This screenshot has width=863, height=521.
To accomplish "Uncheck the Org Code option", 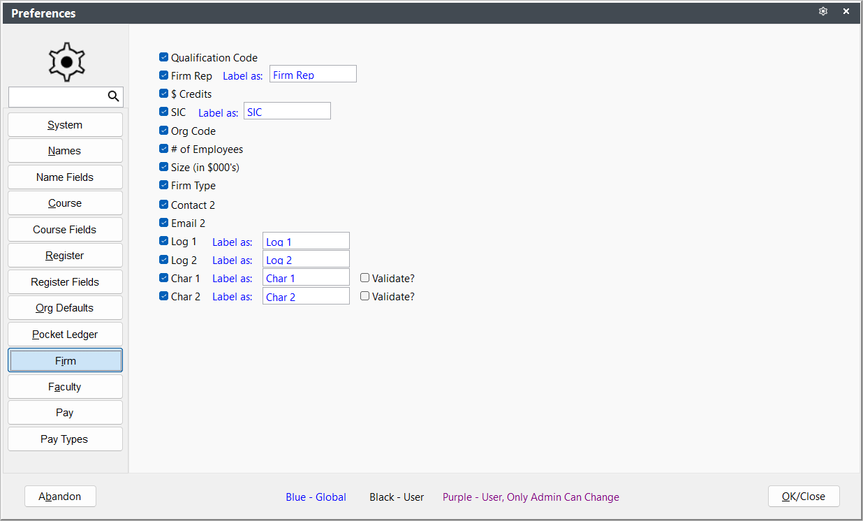I will click(x=164, y=130).
